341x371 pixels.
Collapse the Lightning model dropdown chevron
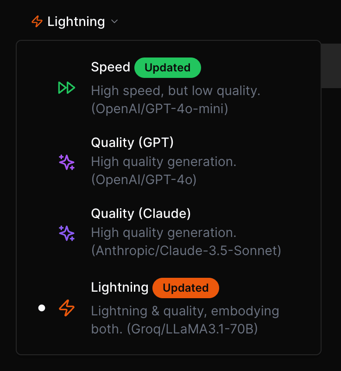[x=114, y=21]
